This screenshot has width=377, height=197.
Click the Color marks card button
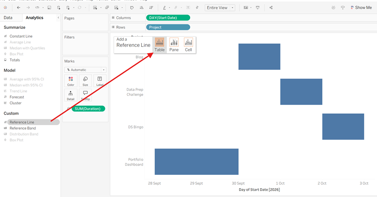click(71, 81)
